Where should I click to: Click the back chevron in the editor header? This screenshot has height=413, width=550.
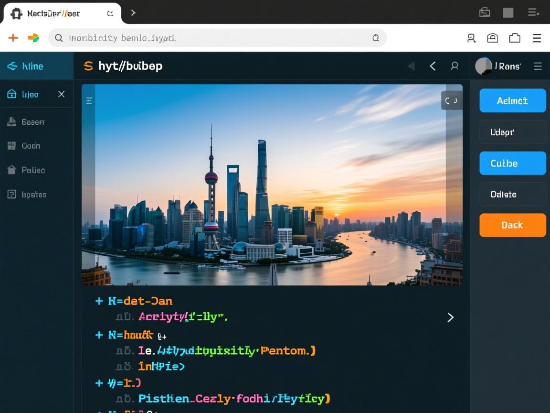point(433,66)
